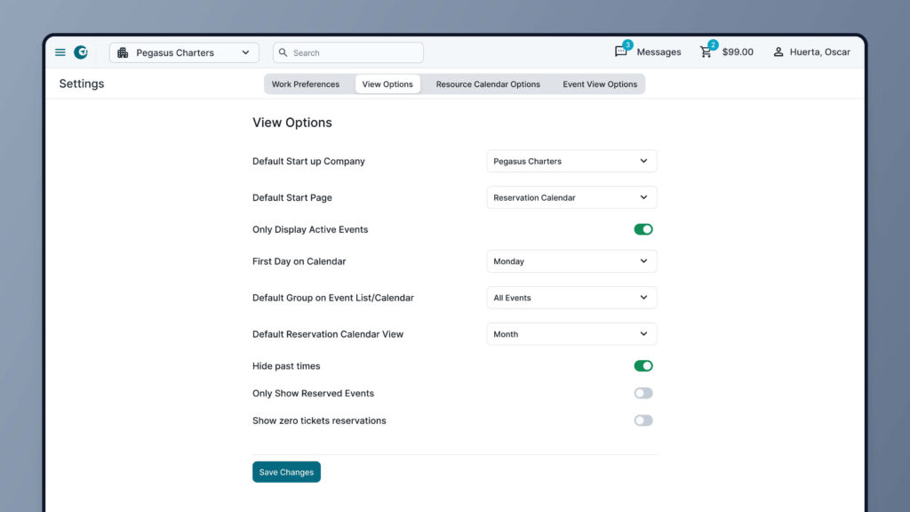Viewport: 910px width, 512px height.
Task: Click the Huerta, Oscar account name
Action: point(819,52)
